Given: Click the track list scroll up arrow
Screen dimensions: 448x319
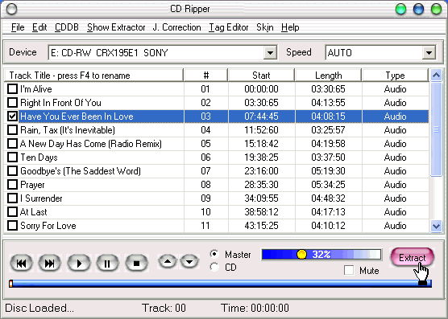Looking at the screenshot, I should point(436,76).
